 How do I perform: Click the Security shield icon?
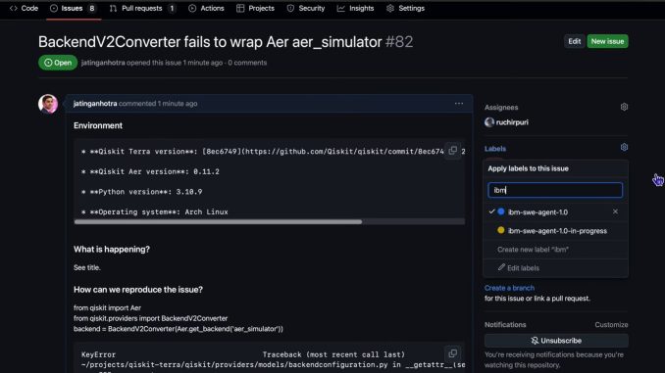290,8
